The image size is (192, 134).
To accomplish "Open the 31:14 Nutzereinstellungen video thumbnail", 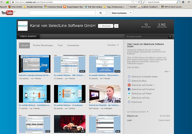I will click(x=105, y=64).
